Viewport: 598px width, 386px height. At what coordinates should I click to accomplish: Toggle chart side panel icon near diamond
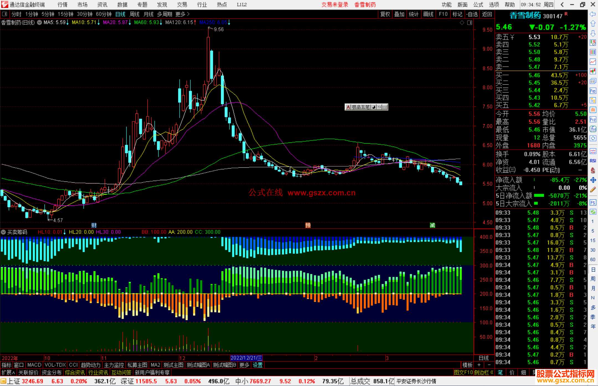pos(470,23)
